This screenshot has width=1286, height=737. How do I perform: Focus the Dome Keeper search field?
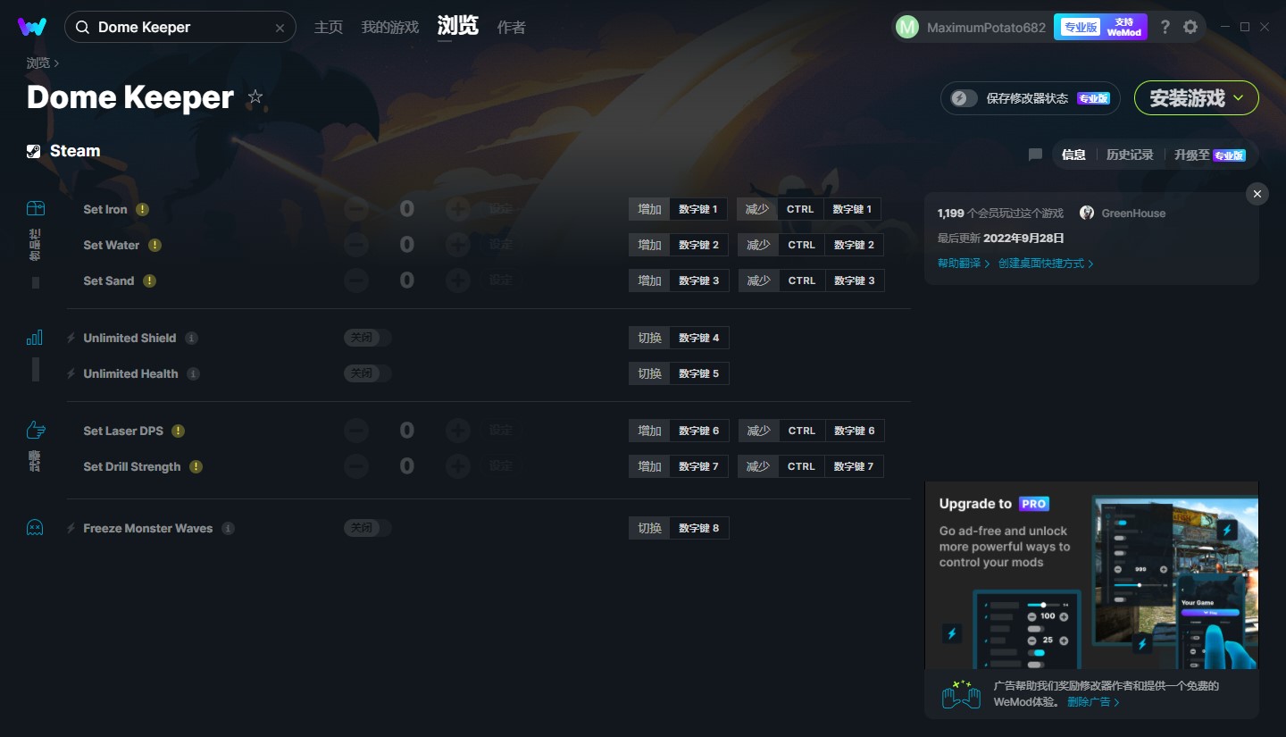click(180, 27)
